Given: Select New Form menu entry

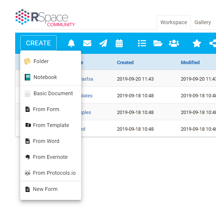Looking at the screenshot, I should [x=51, y=189].
